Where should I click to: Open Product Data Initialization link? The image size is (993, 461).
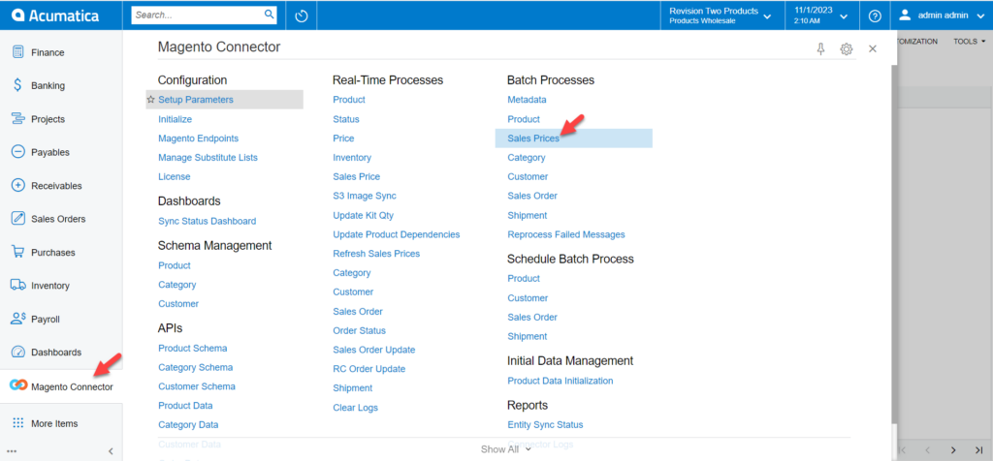tap(561, 381)
